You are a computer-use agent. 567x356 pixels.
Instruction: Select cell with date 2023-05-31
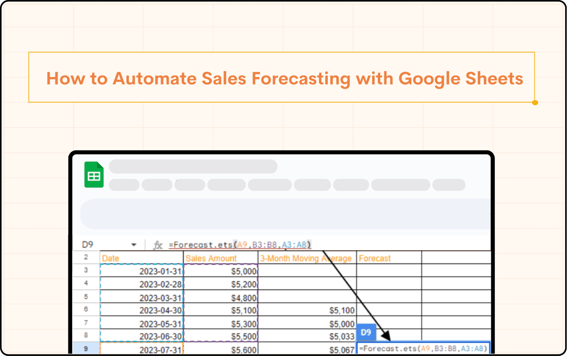142,323
